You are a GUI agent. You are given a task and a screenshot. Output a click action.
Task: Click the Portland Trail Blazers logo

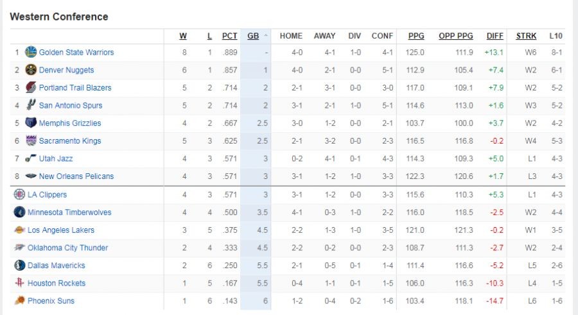(31, 87)
